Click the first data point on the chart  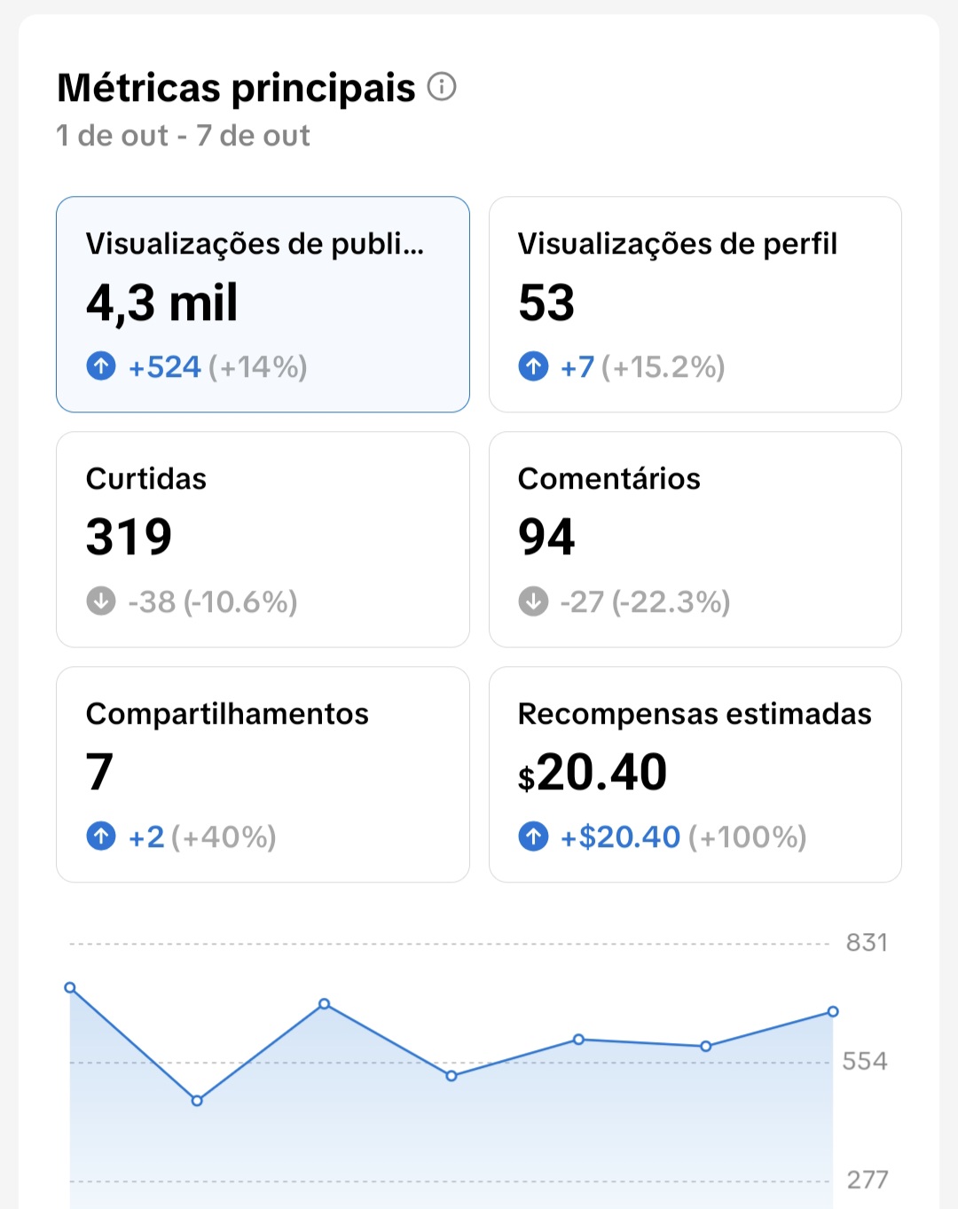(x=70, y=987)
